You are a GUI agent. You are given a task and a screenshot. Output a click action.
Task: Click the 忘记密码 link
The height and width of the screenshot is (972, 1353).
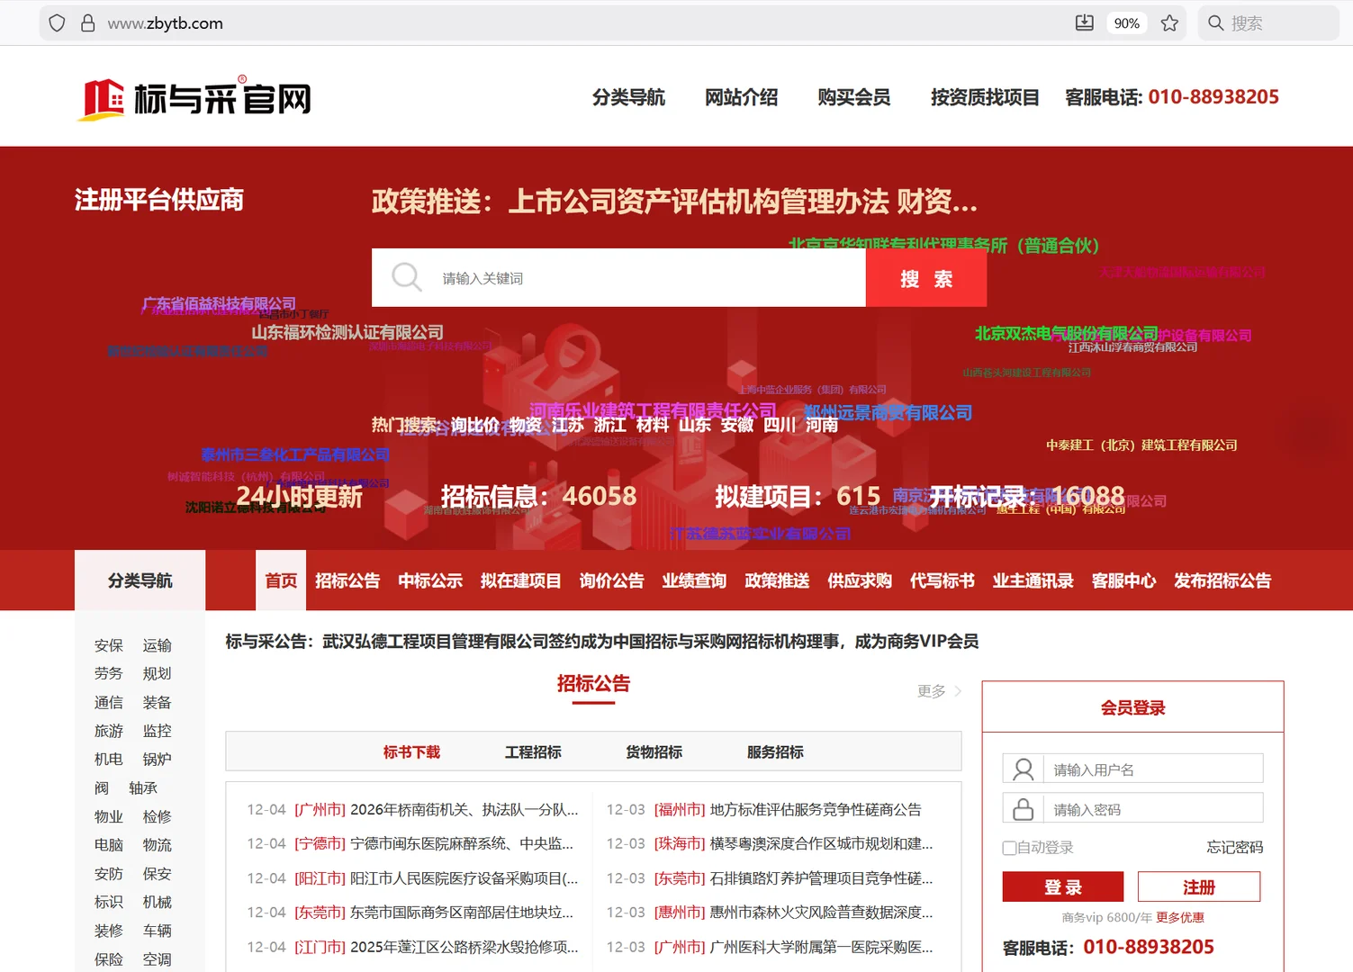(x=1234, y=847)
